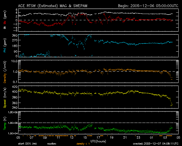Click the "Begin: 2005-12-06 05:00:00UTC" header text
This screenshot has height=146, width=182.
click(148, 6)
